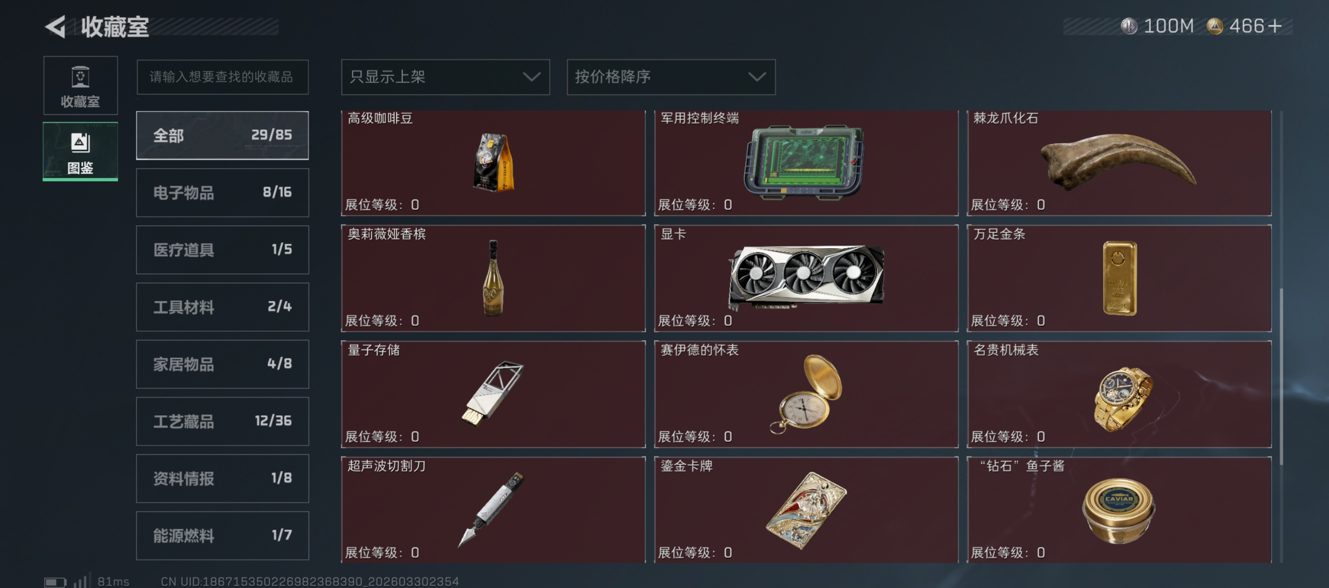Click the item list vertical scrollbar
Screen dimensions: 1329x588
point(1280,376)
